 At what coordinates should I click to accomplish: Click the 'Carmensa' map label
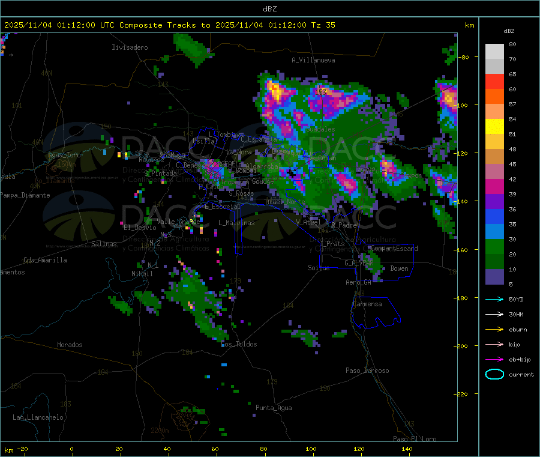367,304
